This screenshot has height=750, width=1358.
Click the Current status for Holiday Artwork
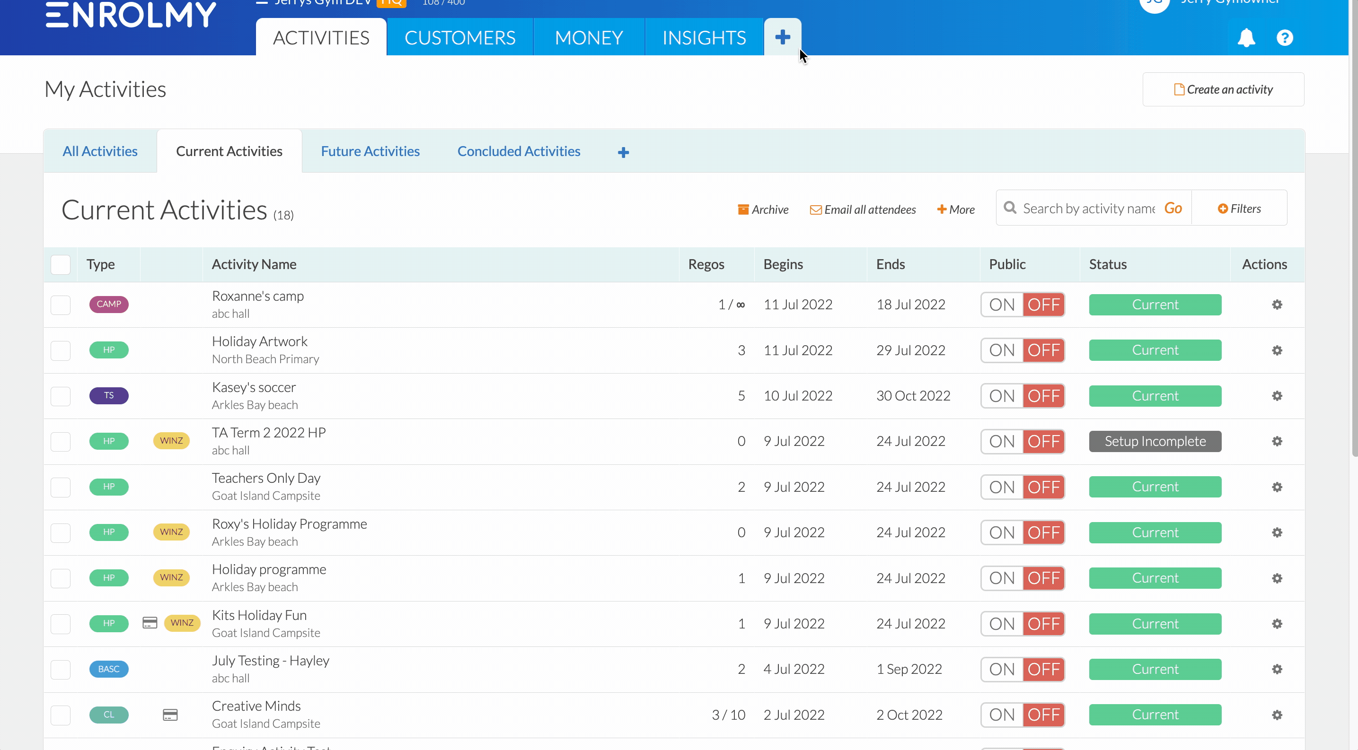(1155, 350)
